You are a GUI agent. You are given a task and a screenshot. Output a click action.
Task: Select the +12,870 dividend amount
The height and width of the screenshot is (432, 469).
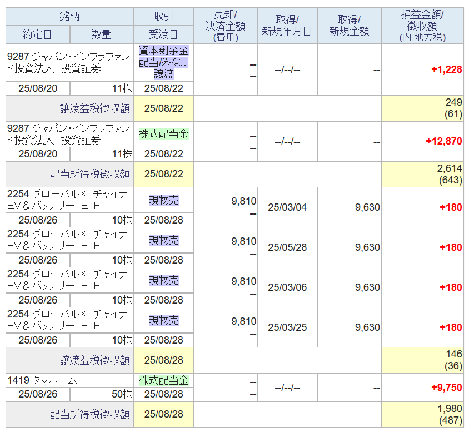(x=444, y=141)
